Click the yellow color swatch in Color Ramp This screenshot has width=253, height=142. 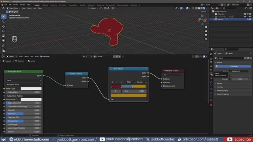click(x=128, y=95)
